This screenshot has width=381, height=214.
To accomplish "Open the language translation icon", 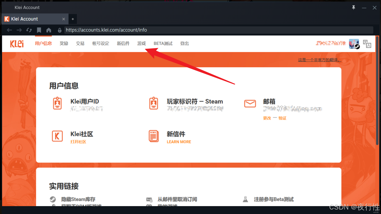I will tap(367, 44).
